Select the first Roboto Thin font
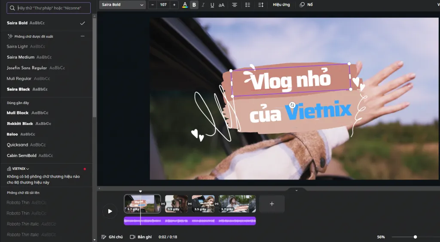Image resolution: width=440 pixels, height=242 pixels. click(46, 202)
